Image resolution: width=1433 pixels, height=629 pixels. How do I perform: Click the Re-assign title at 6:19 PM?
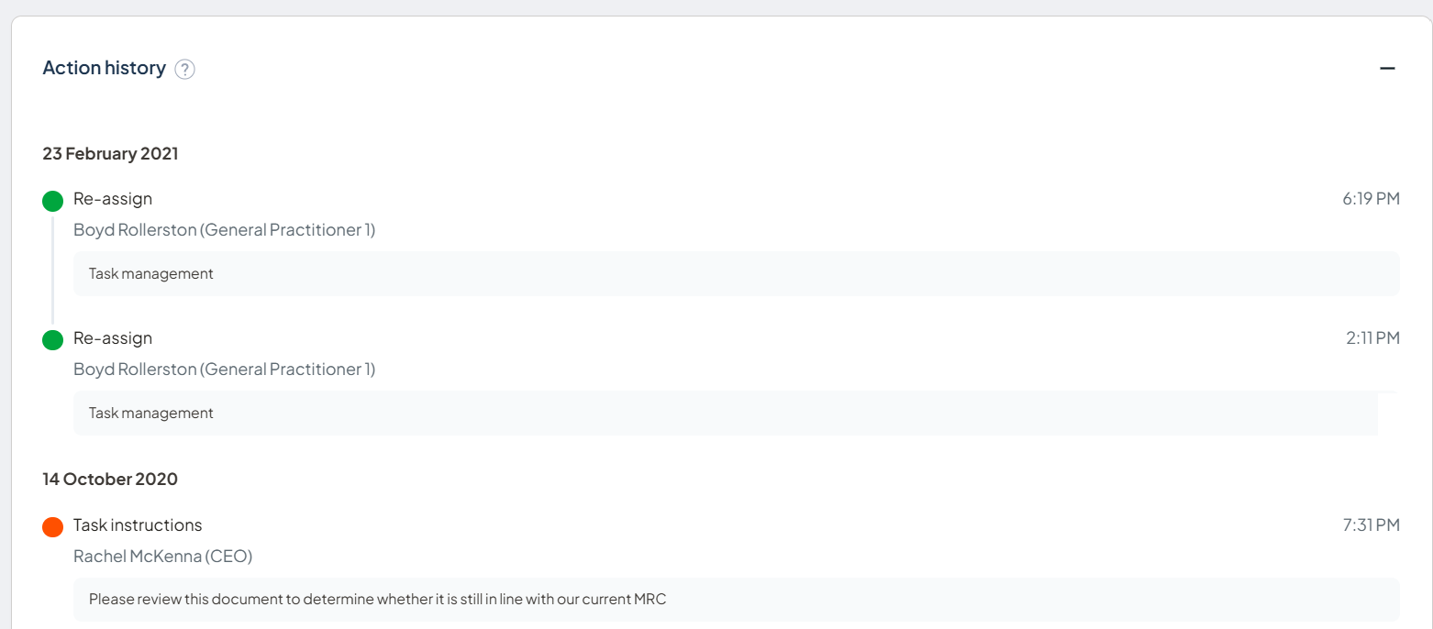[113, 199]
